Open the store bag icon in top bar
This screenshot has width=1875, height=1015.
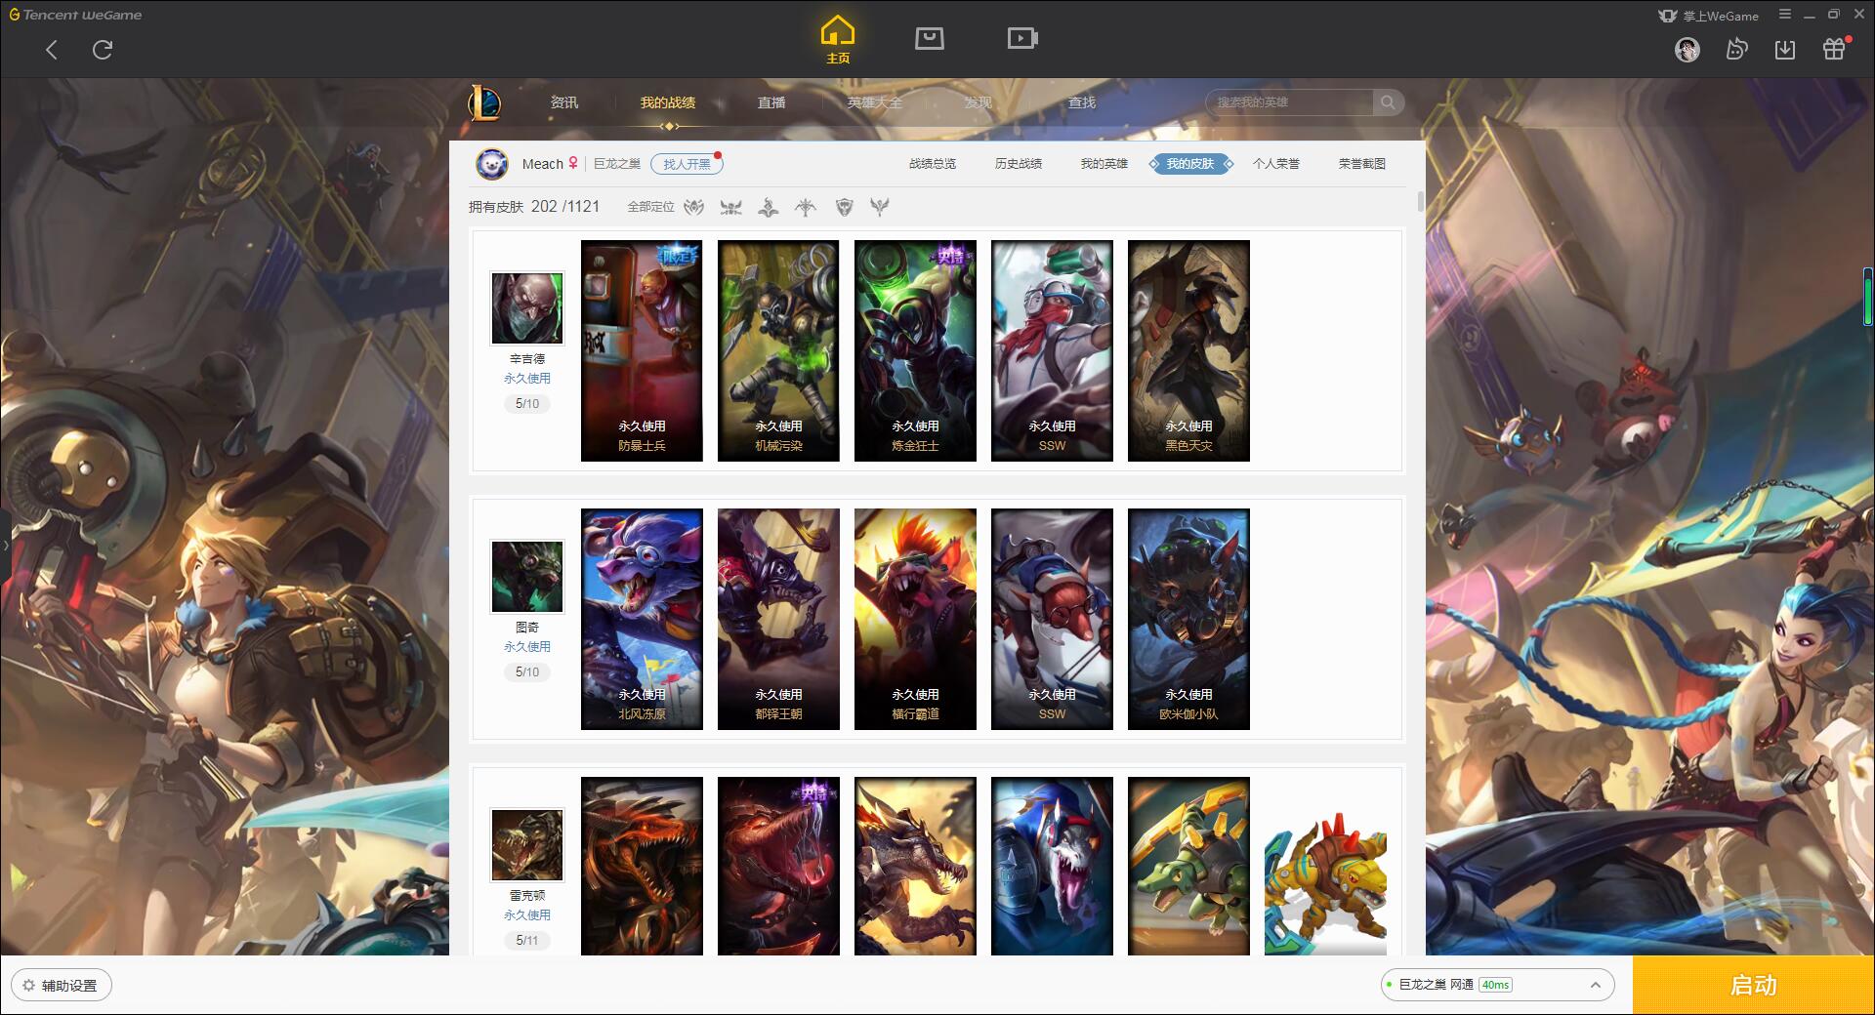pyautogui.click(x=929, y=38)
